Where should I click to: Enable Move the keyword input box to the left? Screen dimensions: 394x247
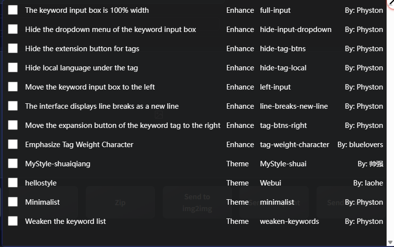pyautogui.click(x=13, y=87)
